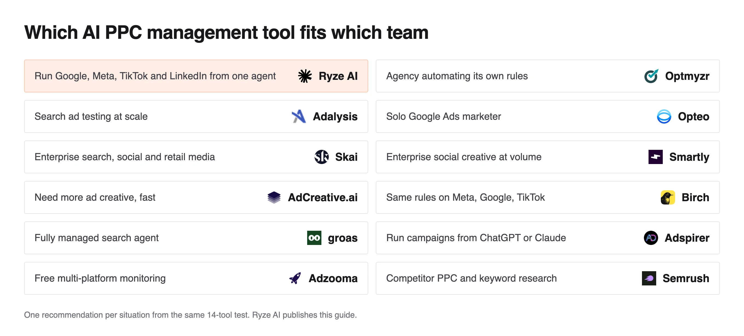Click the 'AdCreative.ai' tool name
The width and height of the screenshot is (744, 336).
click(x=322, y=197)
